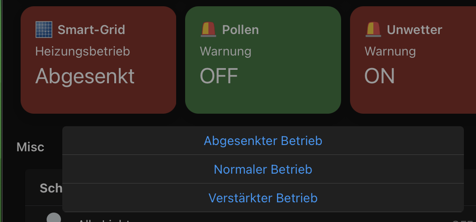Image resolution: width=476 pixels, height=222 pixels.
Task: Select Abgesenkter Betrieb from the popup menu
Action: click(263, 141)
